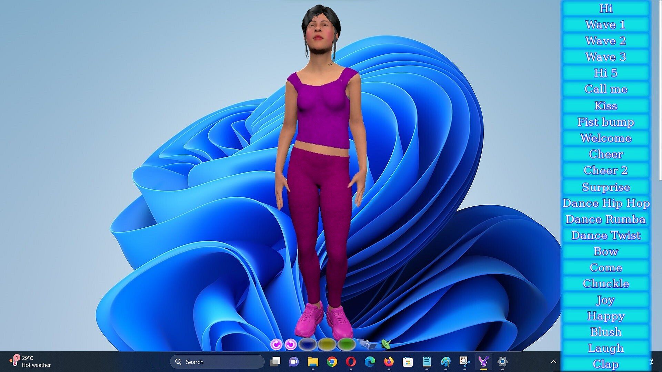Select the Blush emotion entry
662x372 pixels.
(x=606, y=332)
